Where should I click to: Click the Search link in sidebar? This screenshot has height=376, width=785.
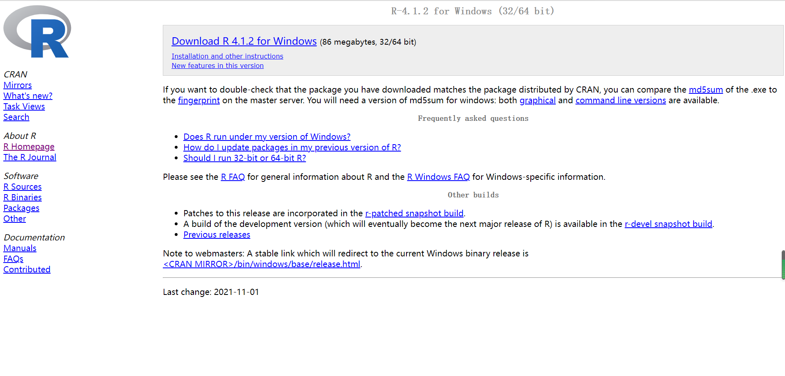click(16, 117)
